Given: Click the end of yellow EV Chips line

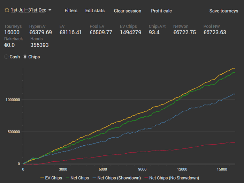Looking at the screenshot, I should (235, 68).
